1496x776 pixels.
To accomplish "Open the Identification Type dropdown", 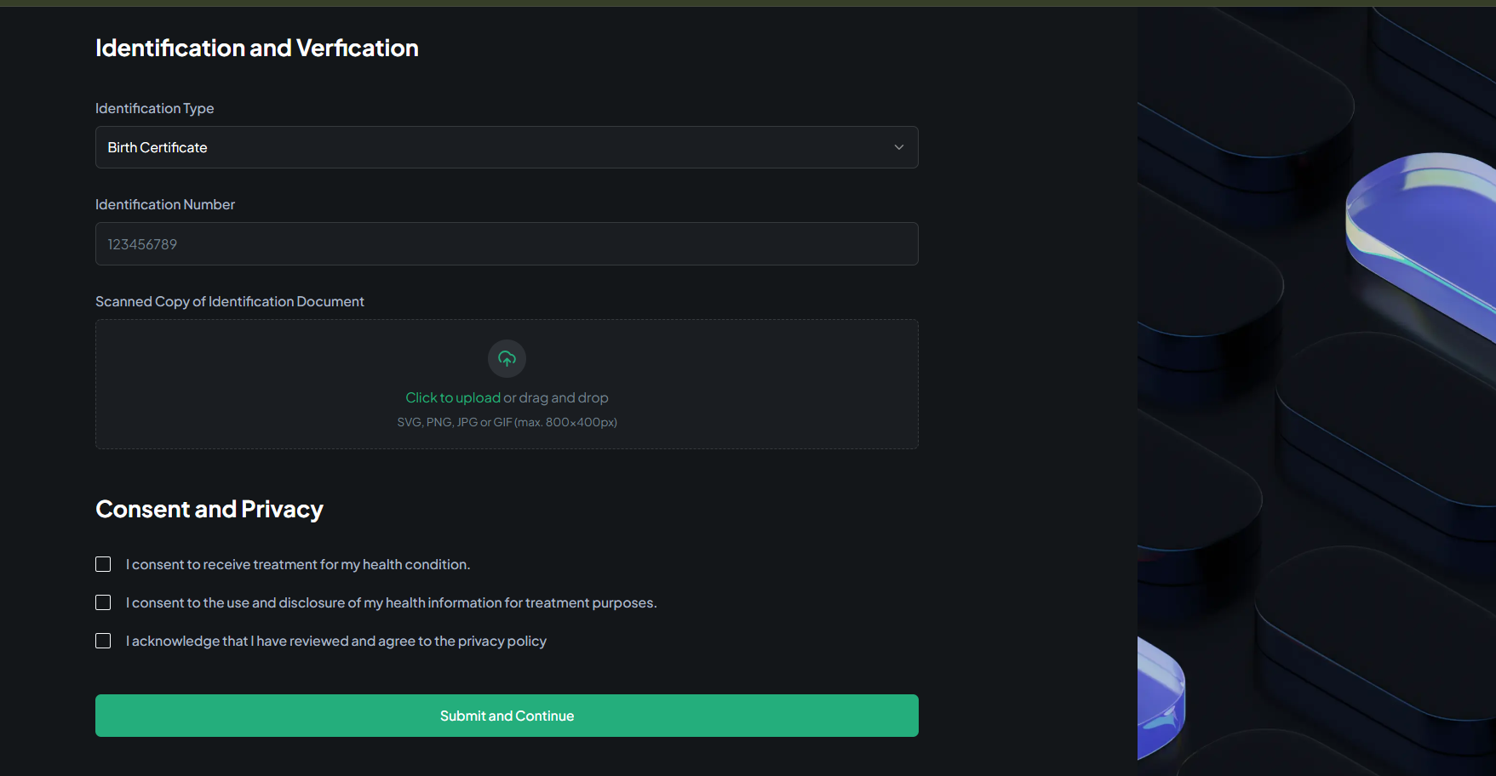I will (x=507, y=147).
